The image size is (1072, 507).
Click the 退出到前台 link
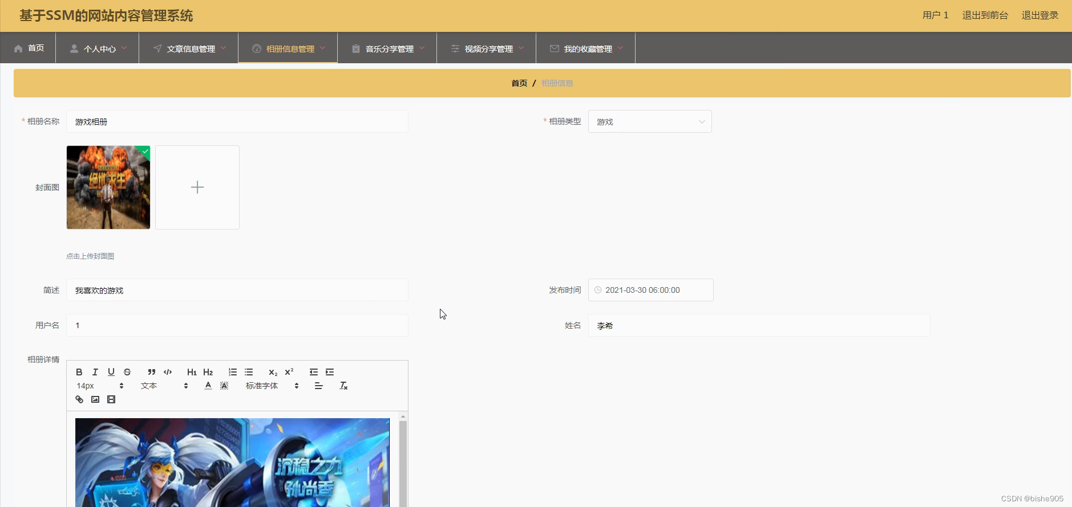point(985,15)
